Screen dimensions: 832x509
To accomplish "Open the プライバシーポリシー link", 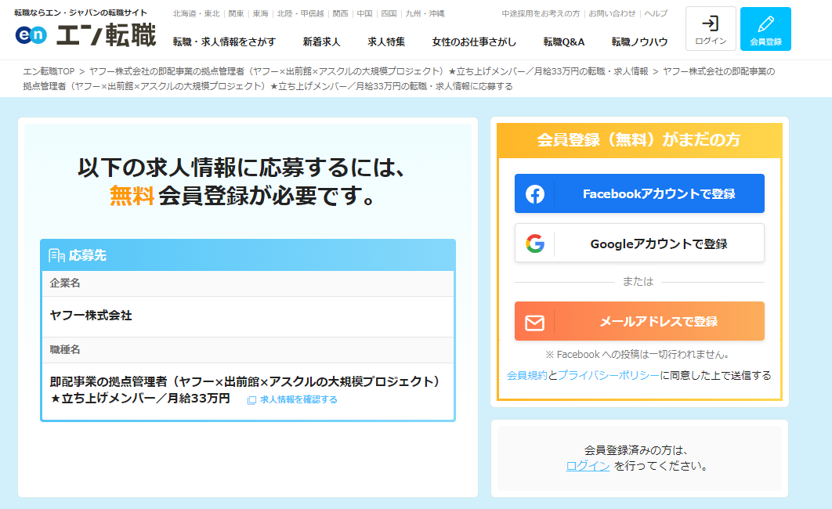I will (608, 376).
